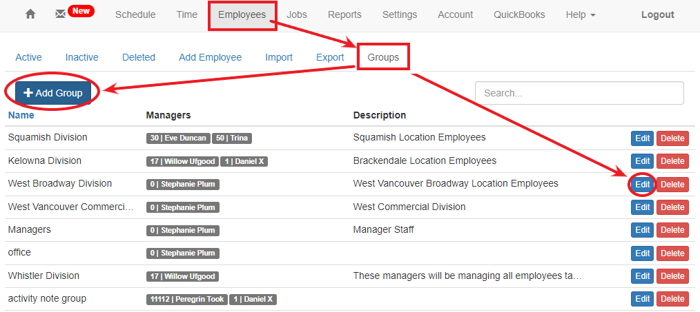
Task: Open the messages envelope icon
Action: [60, 14]
